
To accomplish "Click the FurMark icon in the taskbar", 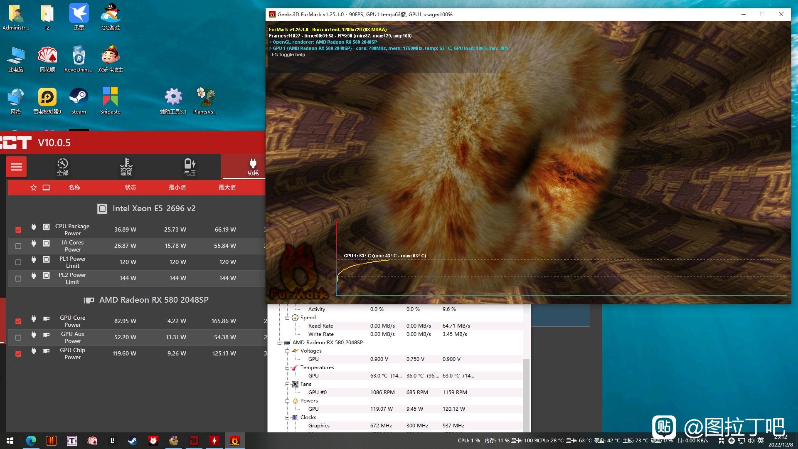I will click(234, 441).
